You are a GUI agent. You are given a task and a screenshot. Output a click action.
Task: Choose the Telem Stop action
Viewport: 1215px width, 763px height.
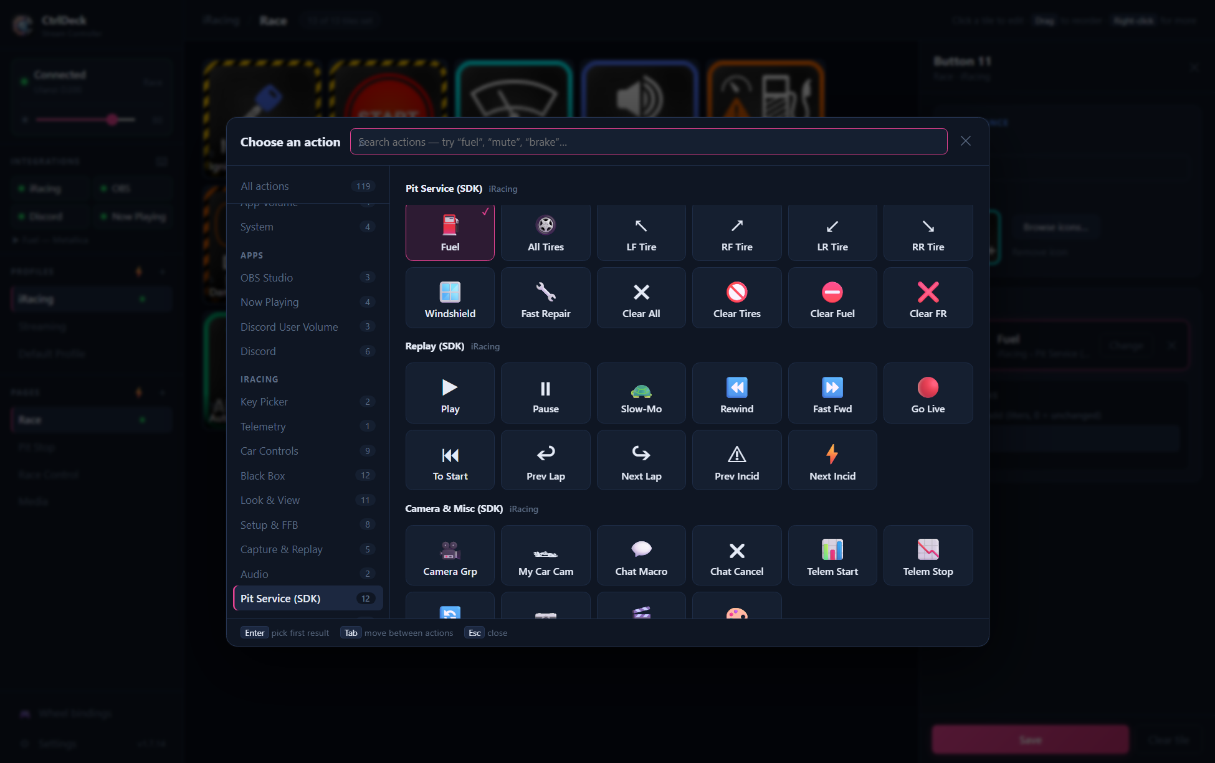(928, 556)
